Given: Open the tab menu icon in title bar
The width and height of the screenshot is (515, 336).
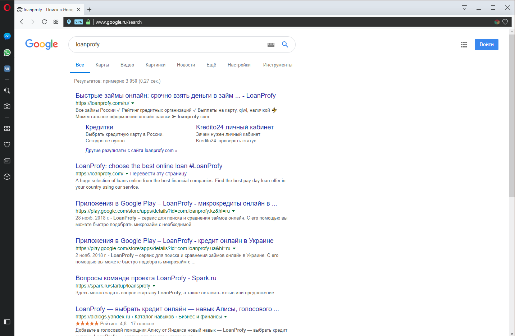Looking at the screenshot, I should pos(464,8).
